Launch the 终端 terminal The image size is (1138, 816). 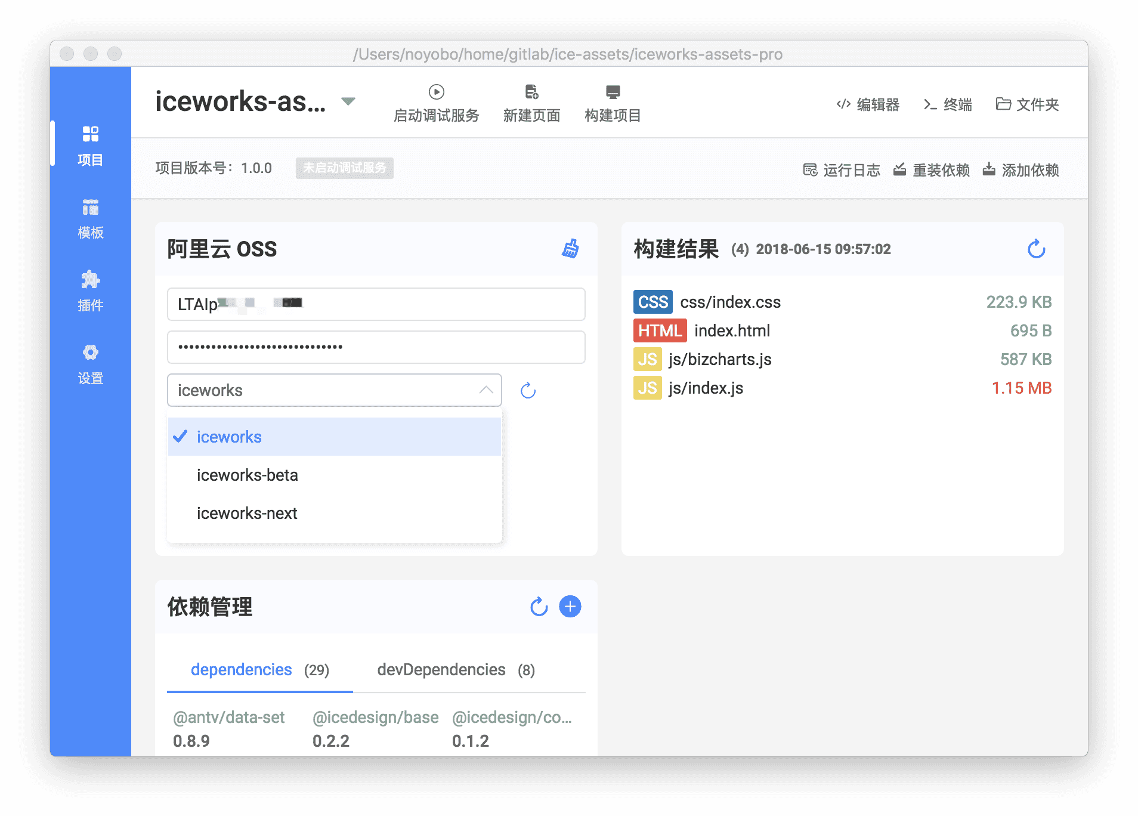pyautogui.click(x=948, y=104)
